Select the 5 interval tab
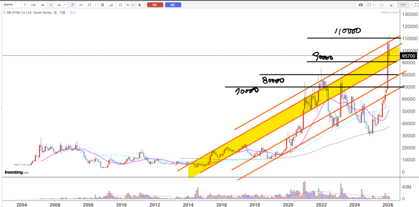The image size is (419, 207). (25, 5)
